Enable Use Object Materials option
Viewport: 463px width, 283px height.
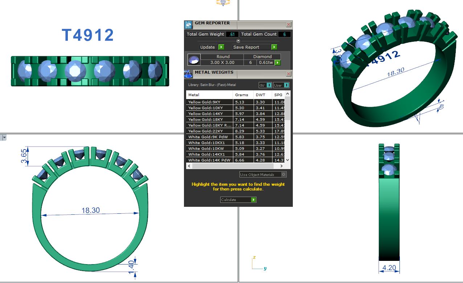284,175
